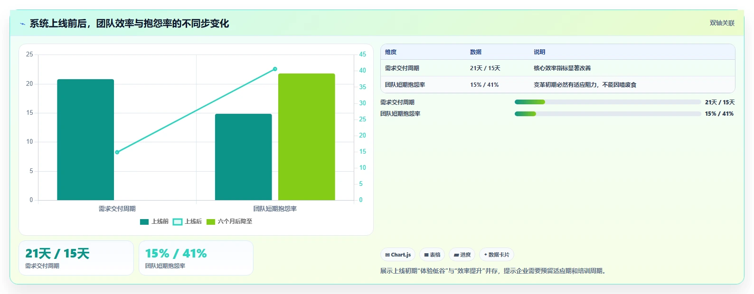Click the line chart's lower left data point
The image size is (754, 294).
click(x=117, y=152)
